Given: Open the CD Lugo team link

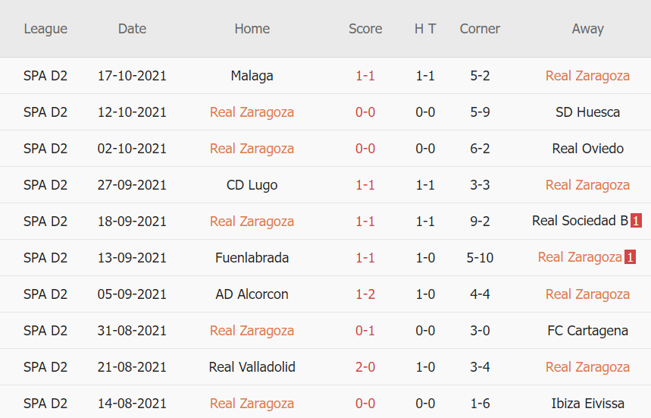Looking at the screenshot, I should [x=252, y=185].
